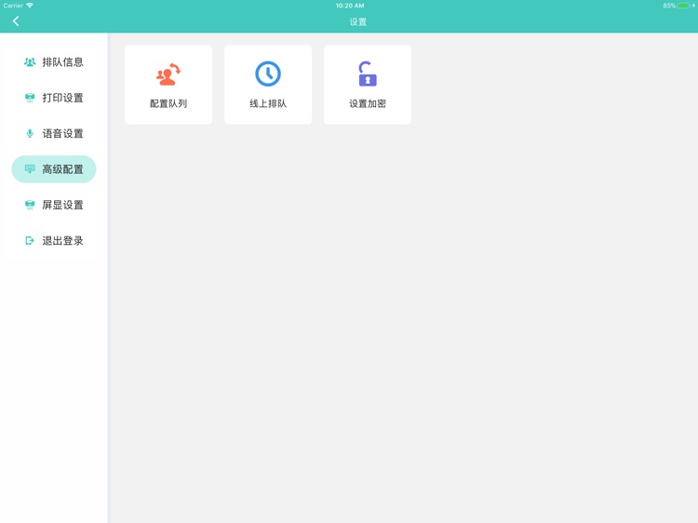This screenshot has width=698, height=523.
Task: Tap the battery indicator in status bar
Action: [x=683, y=6]
